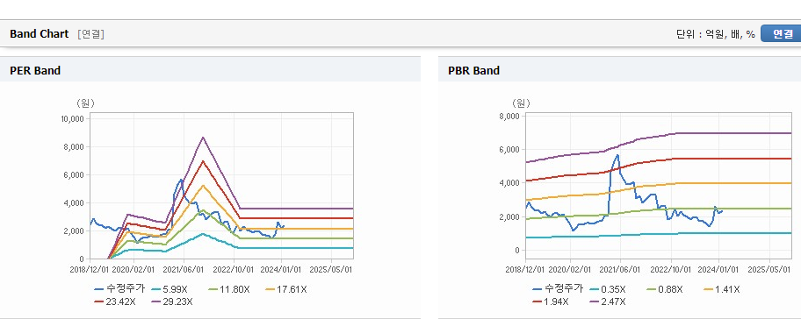Toggle 0.88X legend series in PBR Band
This screenshot has width=801, height=319.
click(664, 289)
